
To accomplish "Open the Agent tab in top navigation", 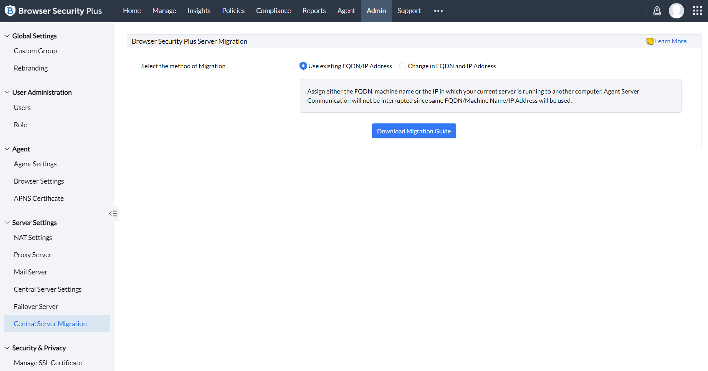I will [346, 11].
